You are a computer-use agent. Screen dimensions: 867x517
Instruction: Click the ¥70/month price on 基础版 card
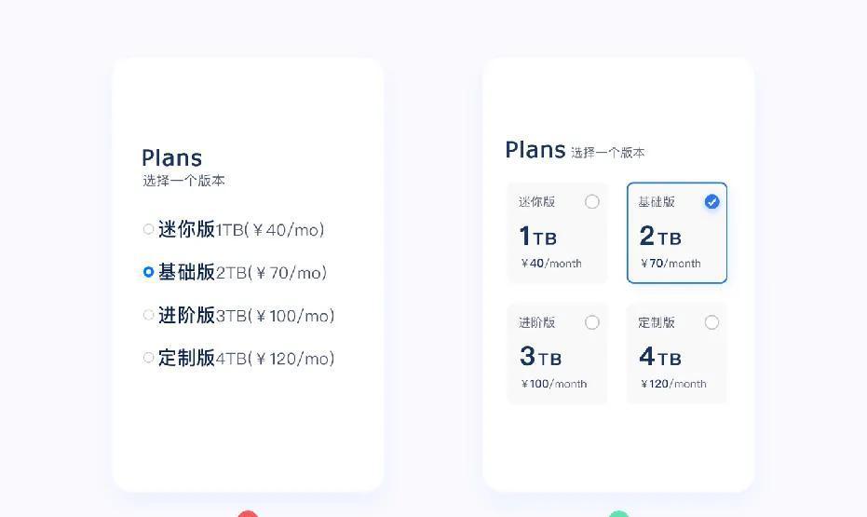click(671, 264)
